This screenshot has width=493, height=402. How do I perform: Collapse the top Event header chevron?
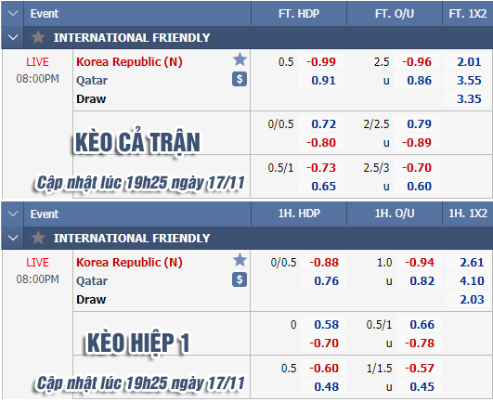point(13,13)
